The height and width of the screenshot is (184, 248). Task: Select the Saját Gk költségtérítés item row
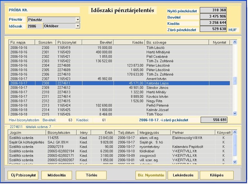[119, 142]
